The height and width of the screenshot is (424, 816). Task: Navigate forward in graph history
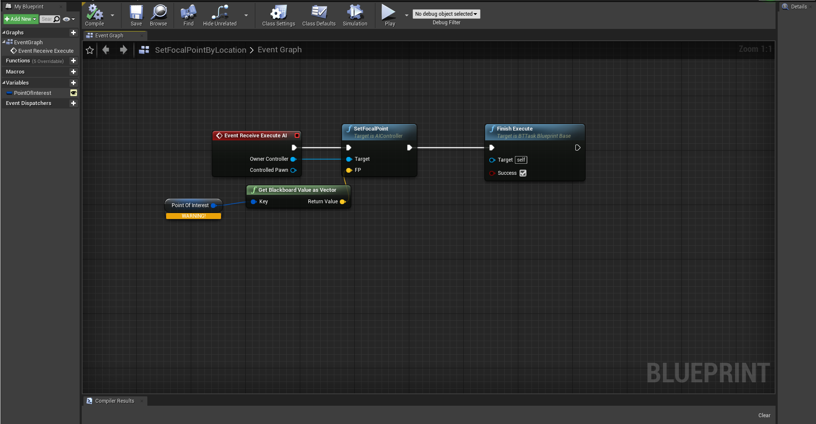(x=124, y=50)
